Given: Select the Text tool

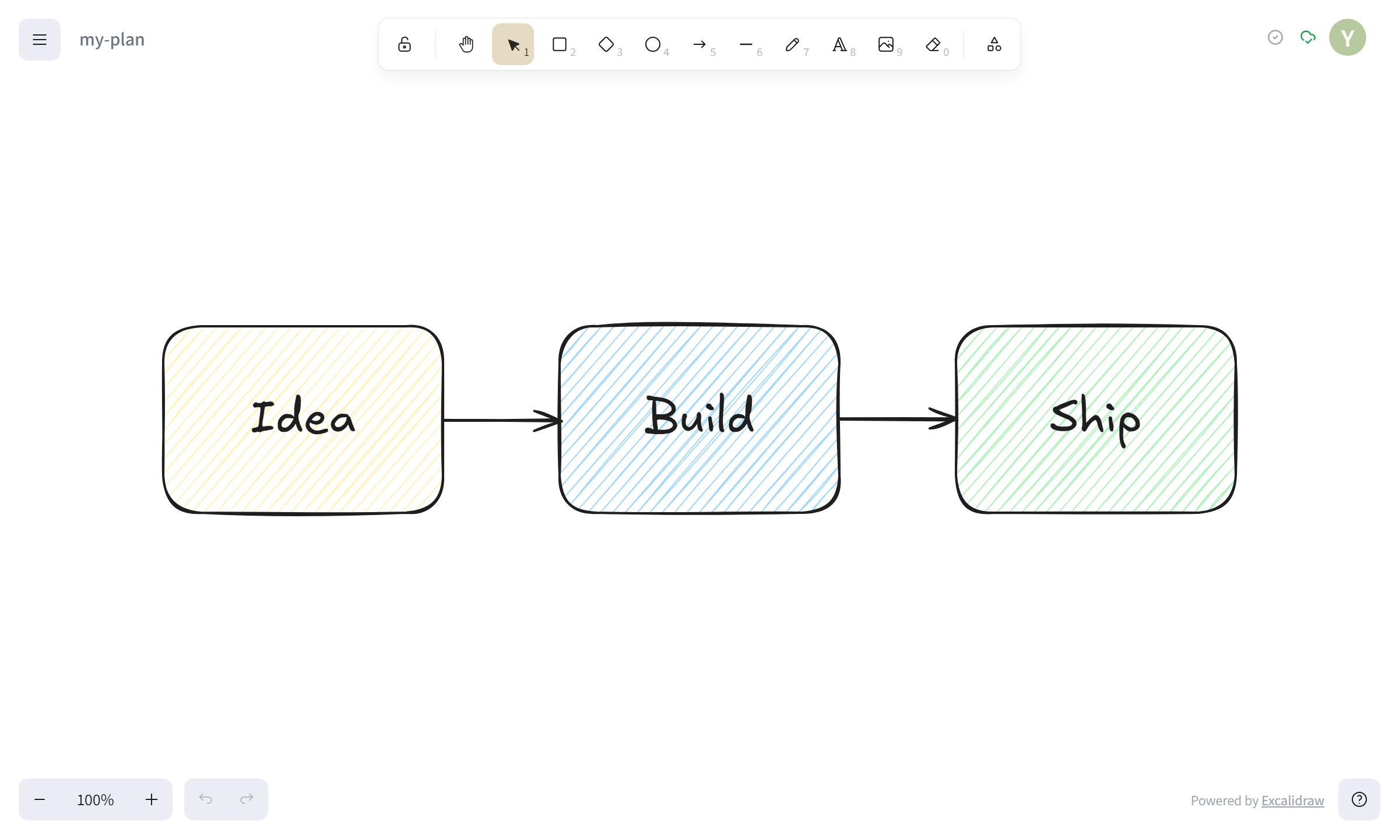Looking at the screenshot, I should click(840, 44).
